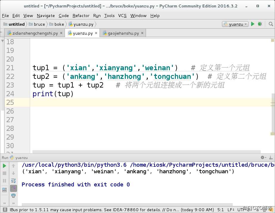Click the inspection status square in editor corner

273,40
